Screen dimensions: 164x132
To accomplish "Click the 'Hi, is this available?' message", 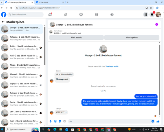I will [64, 75].
